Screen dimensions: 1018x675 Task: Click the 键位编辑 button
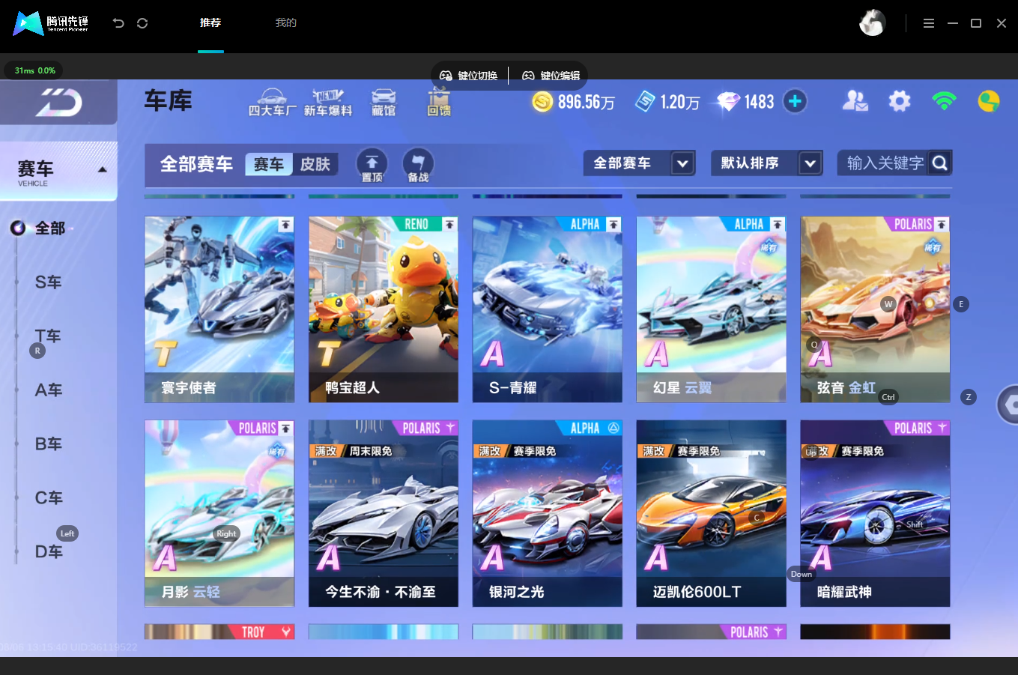pyautogui.click(x=551, y=76)
